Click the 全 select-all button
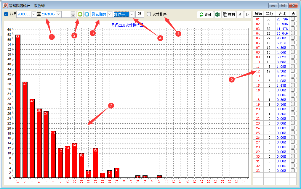 tap(240, 14)
